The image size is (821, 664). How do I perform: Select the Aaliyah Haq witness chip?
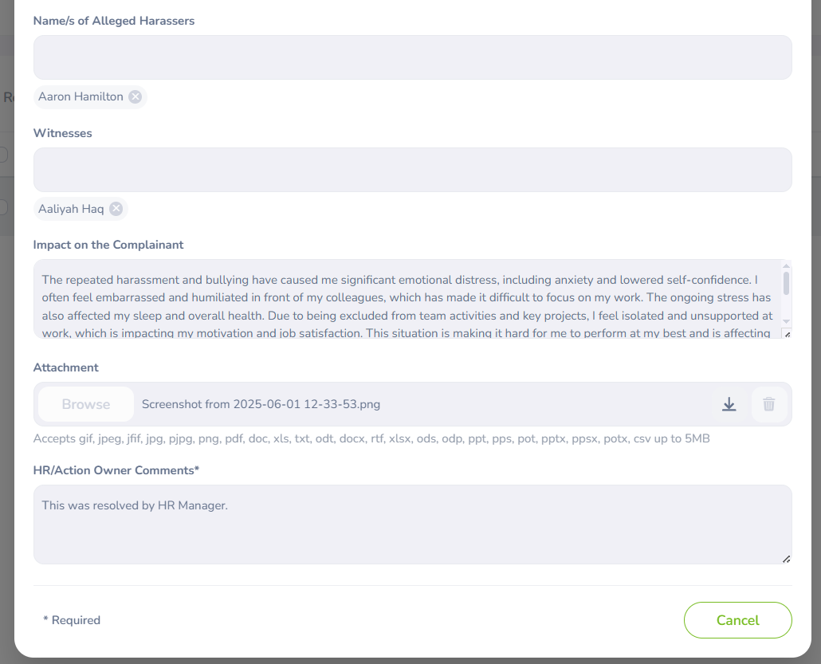pyautogui.click(x=71, y=209)
